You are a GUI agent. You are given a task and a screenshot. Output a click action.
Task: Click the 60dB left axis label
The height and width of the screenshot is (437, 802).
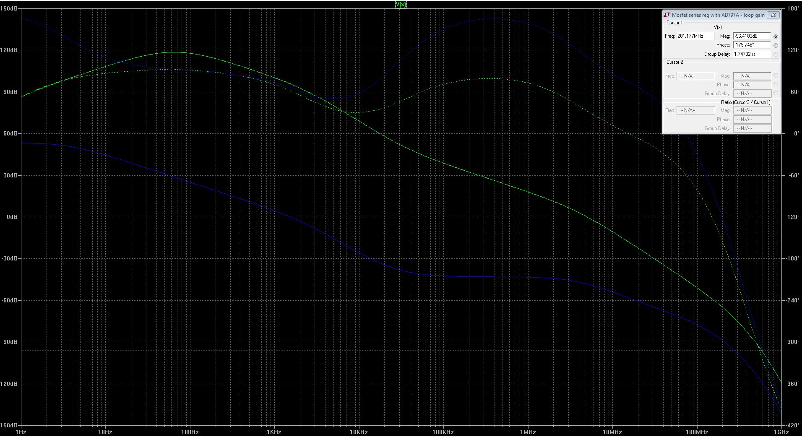pyautogui.click(x=10, y=133)
